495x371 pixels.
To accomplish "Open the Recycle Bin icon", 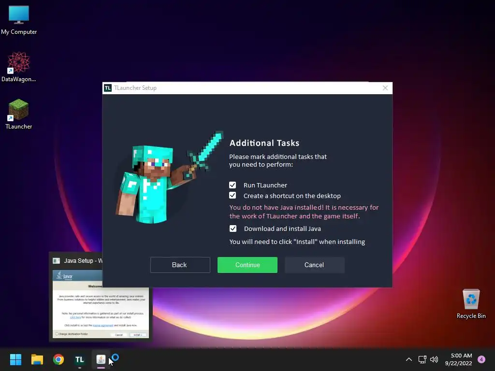I will (471, 304).
